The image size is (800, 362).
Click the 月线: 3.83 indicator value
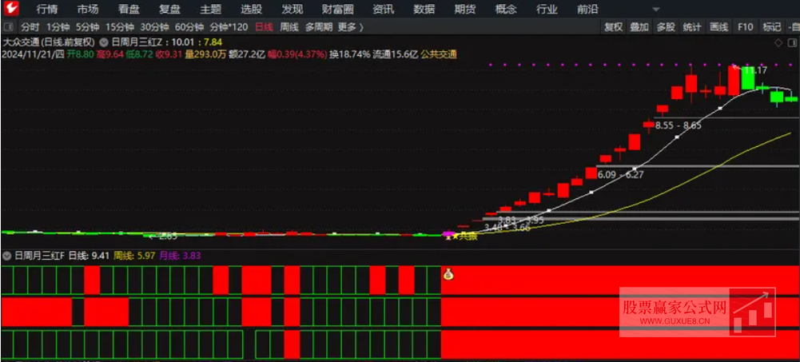[x=180, y=256]
